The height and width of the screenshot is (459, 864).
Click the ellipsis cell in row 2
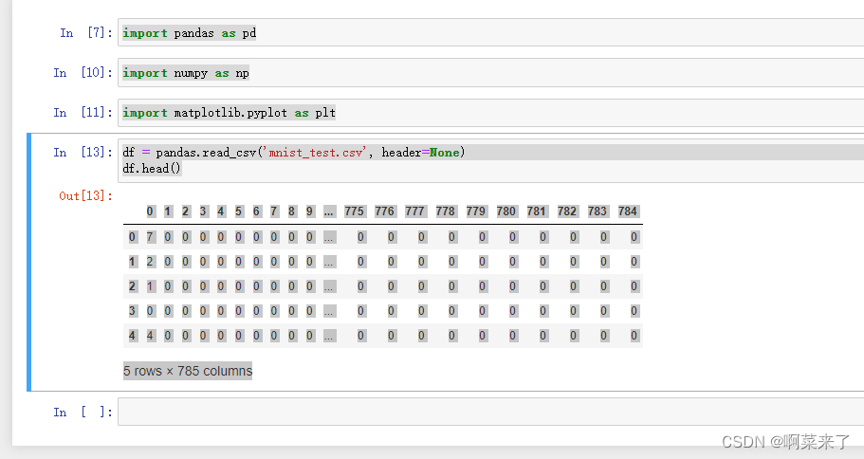tap(329, 286)
